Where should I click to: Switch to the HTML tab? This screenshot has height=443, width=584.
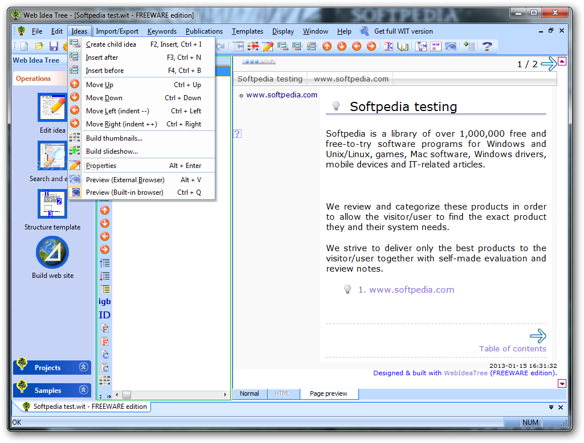[x=283, y=393]
